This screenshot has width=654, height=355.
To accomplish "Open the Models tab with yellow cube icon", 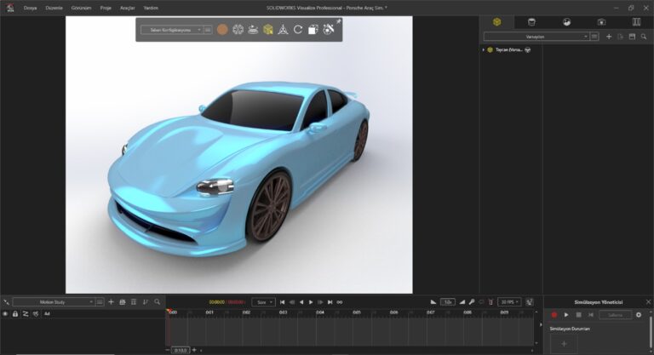I will (497, 21).
